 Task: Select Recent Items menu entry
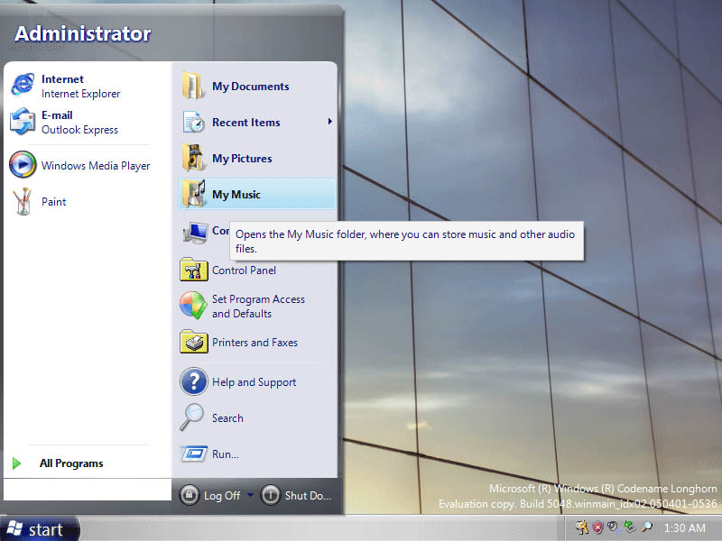(x=257, y=122)
